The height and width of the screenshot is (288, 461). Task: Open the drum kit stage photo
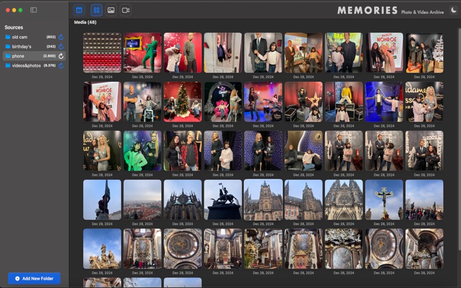click(x=263, y=102)
